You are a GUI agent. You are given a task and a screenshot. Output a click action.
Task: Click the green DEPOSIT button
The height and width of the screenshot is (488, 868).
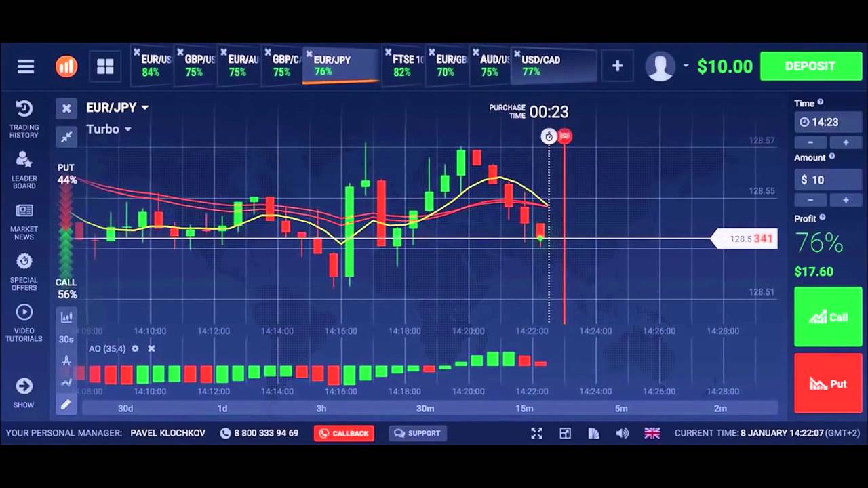(810, 66)
